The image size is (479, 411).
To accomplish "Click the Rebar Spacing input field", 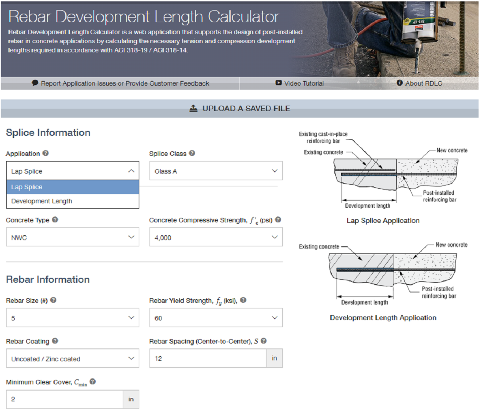I will 208,358.
